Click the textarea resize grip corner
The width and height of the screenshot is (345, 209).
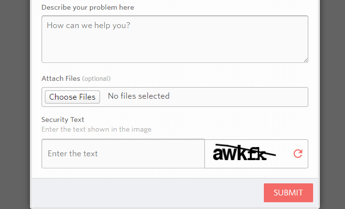tap(305, 60)
